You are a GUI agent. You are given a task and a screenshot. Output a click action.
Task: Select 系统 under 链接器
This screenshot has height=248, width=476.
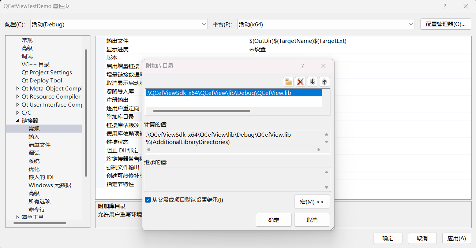pyautogui.click(x=34, y=161)
